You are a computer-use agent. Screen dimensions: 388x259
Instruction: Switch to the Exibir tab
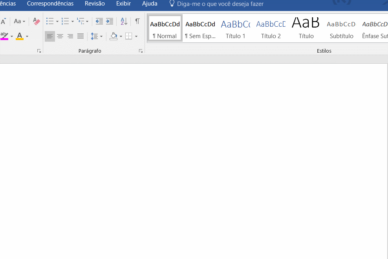(123, 4)
